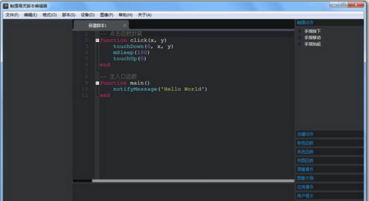Expand the 按键动作 section
The width and height of the screenshot is (369, 201).
pos(330,134)
